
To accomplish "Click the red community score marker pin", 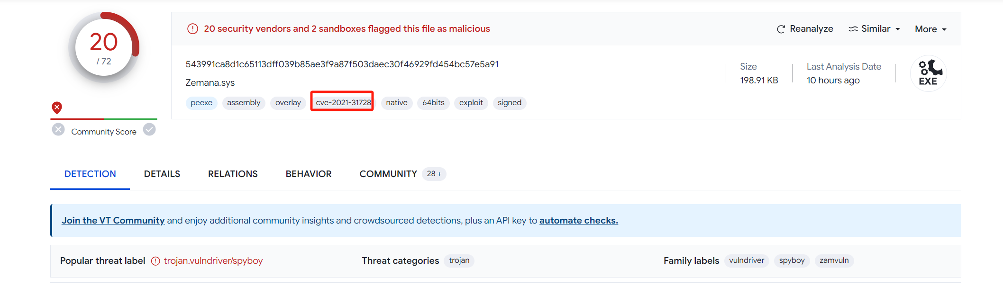I will [57, 108].
